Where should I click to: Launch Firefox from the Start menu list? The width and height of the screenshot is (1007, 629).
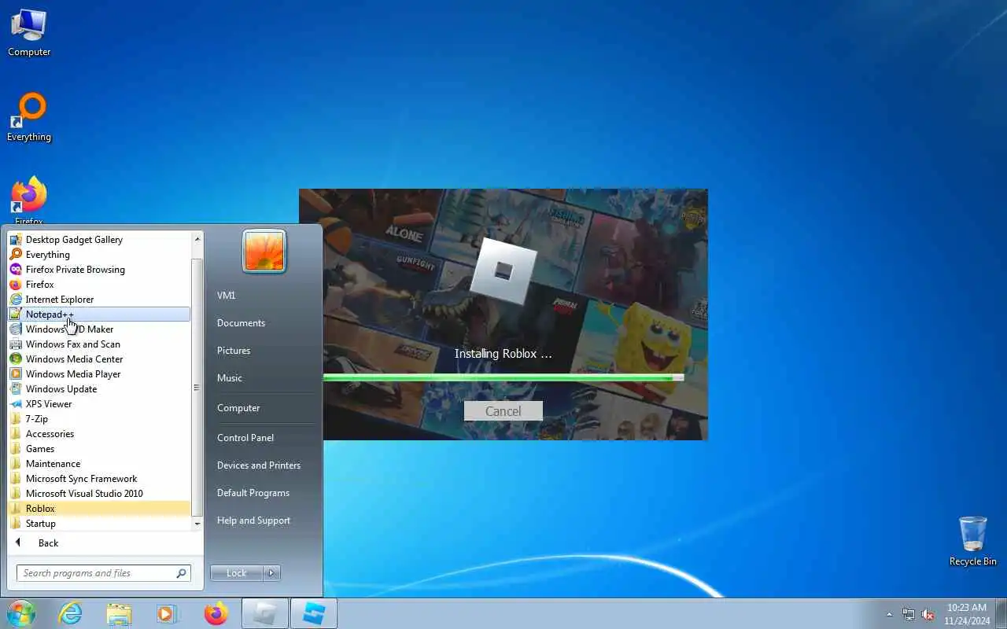(x=99, y=284)
